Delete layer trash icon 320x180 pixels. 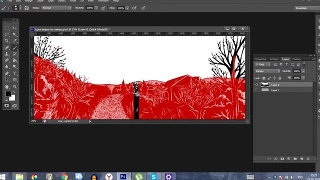[308, 158]
